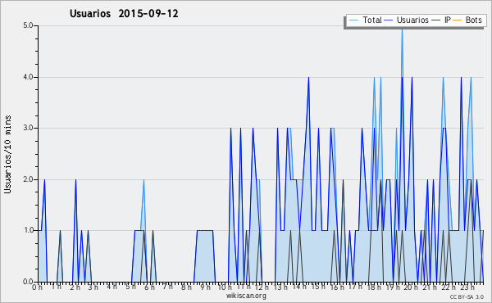
Task: Click the '2 h' x-axis label
Action: (75, 287)
